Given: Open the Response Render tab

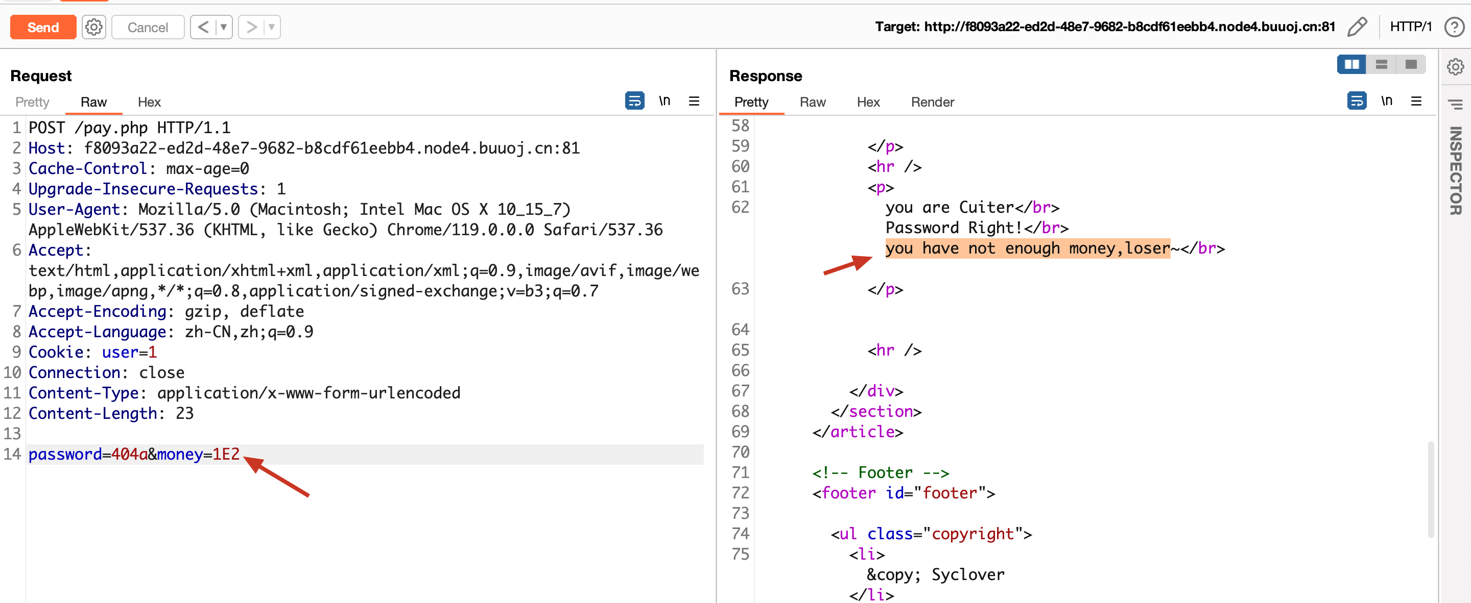Looking at the screenshot, I should tap(933, 102).
